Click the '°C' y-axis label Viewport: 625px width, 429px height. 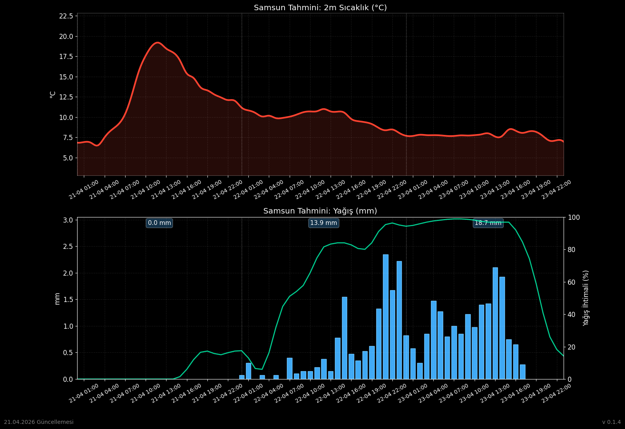53,94
